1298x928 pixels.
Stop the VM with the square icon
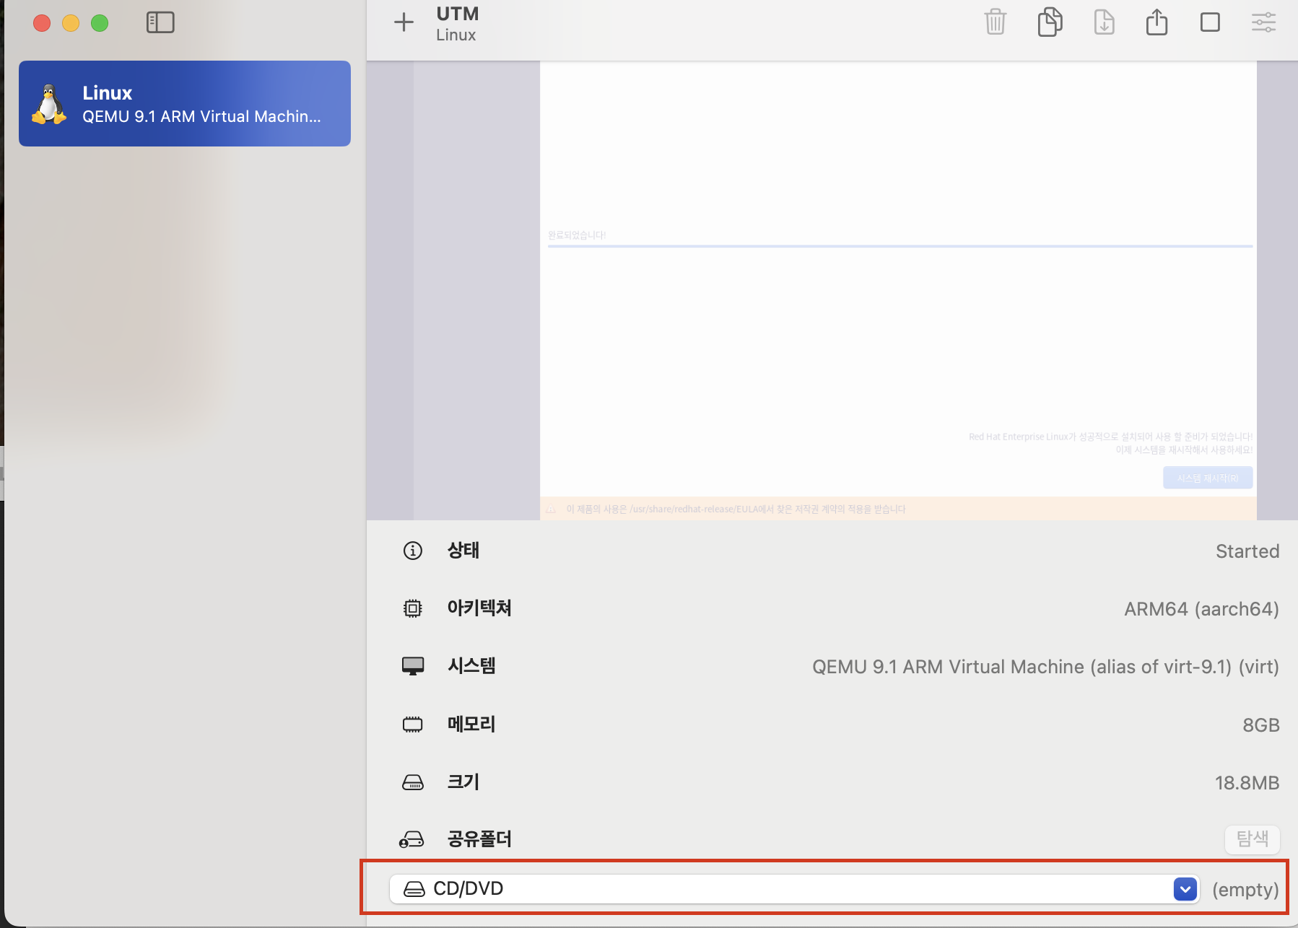[x=1210, y=22]
